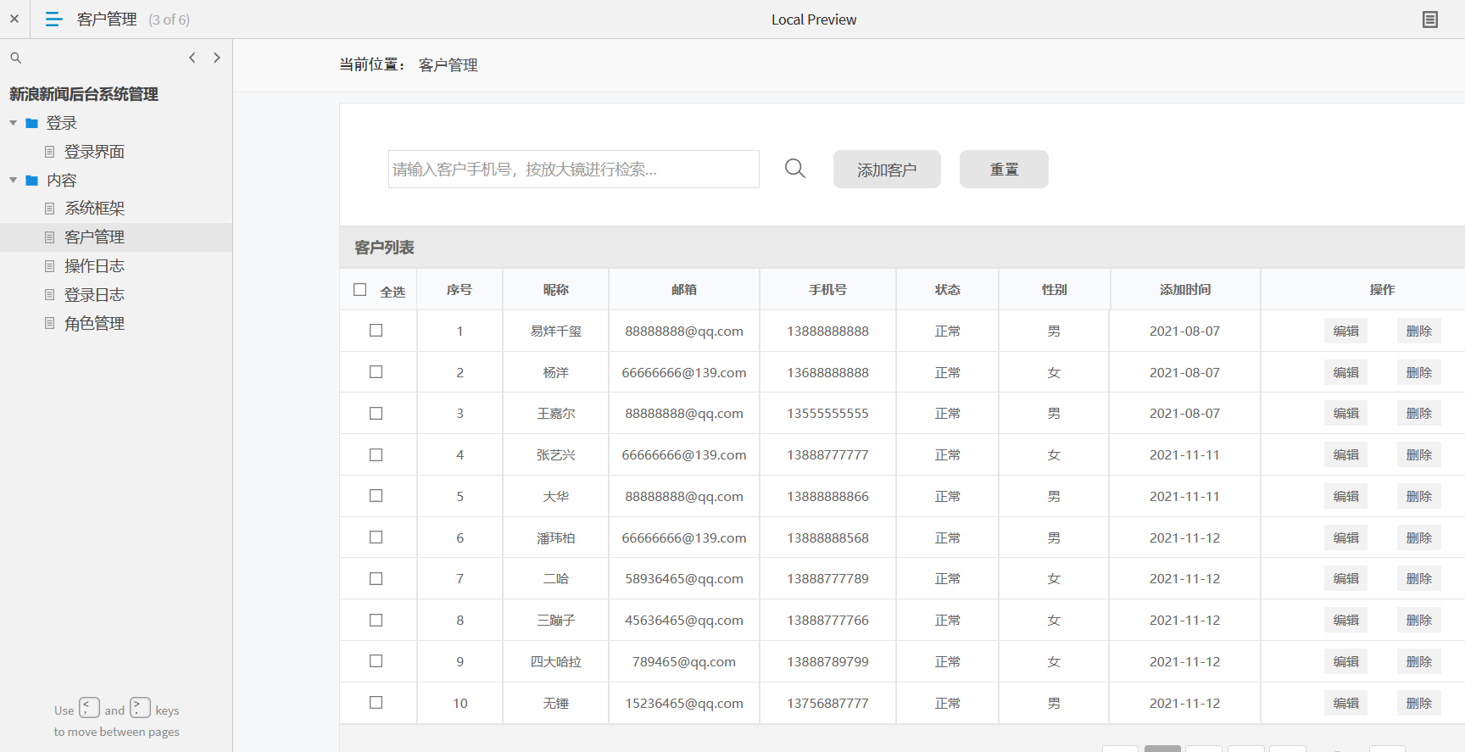1465x752 pixels.
Task: Go to next page with right chevron
Action: [x=217, y=58]
